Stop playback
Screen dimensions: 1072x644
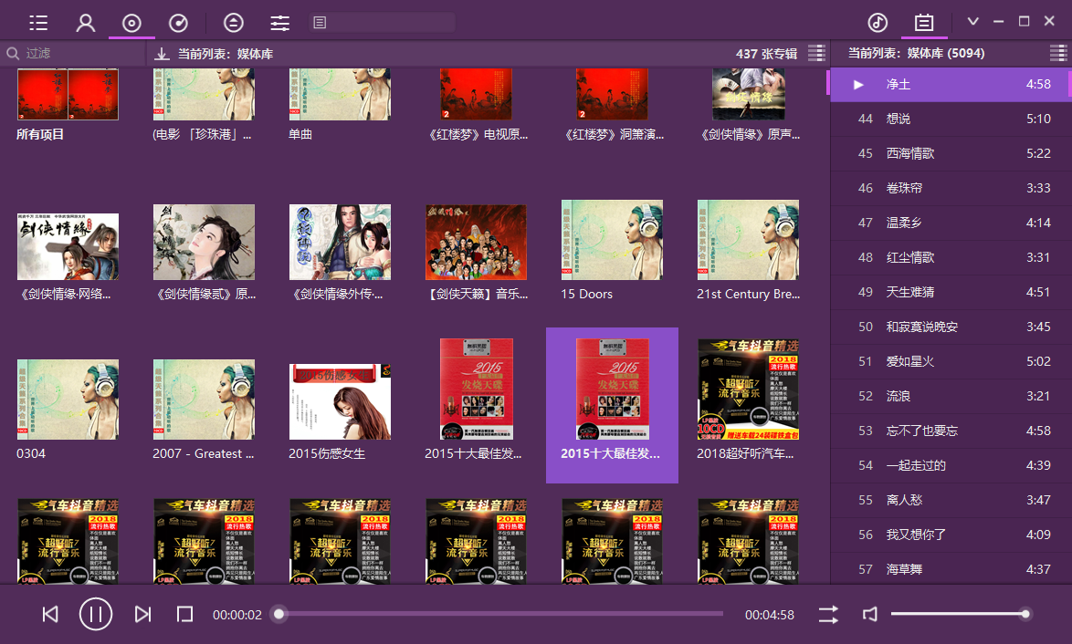tap(184, 614)
